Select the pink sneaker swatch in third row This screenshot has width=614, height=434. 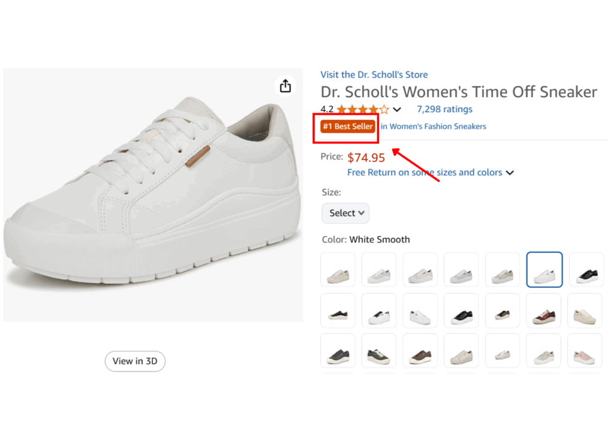[x=586, y=351]
